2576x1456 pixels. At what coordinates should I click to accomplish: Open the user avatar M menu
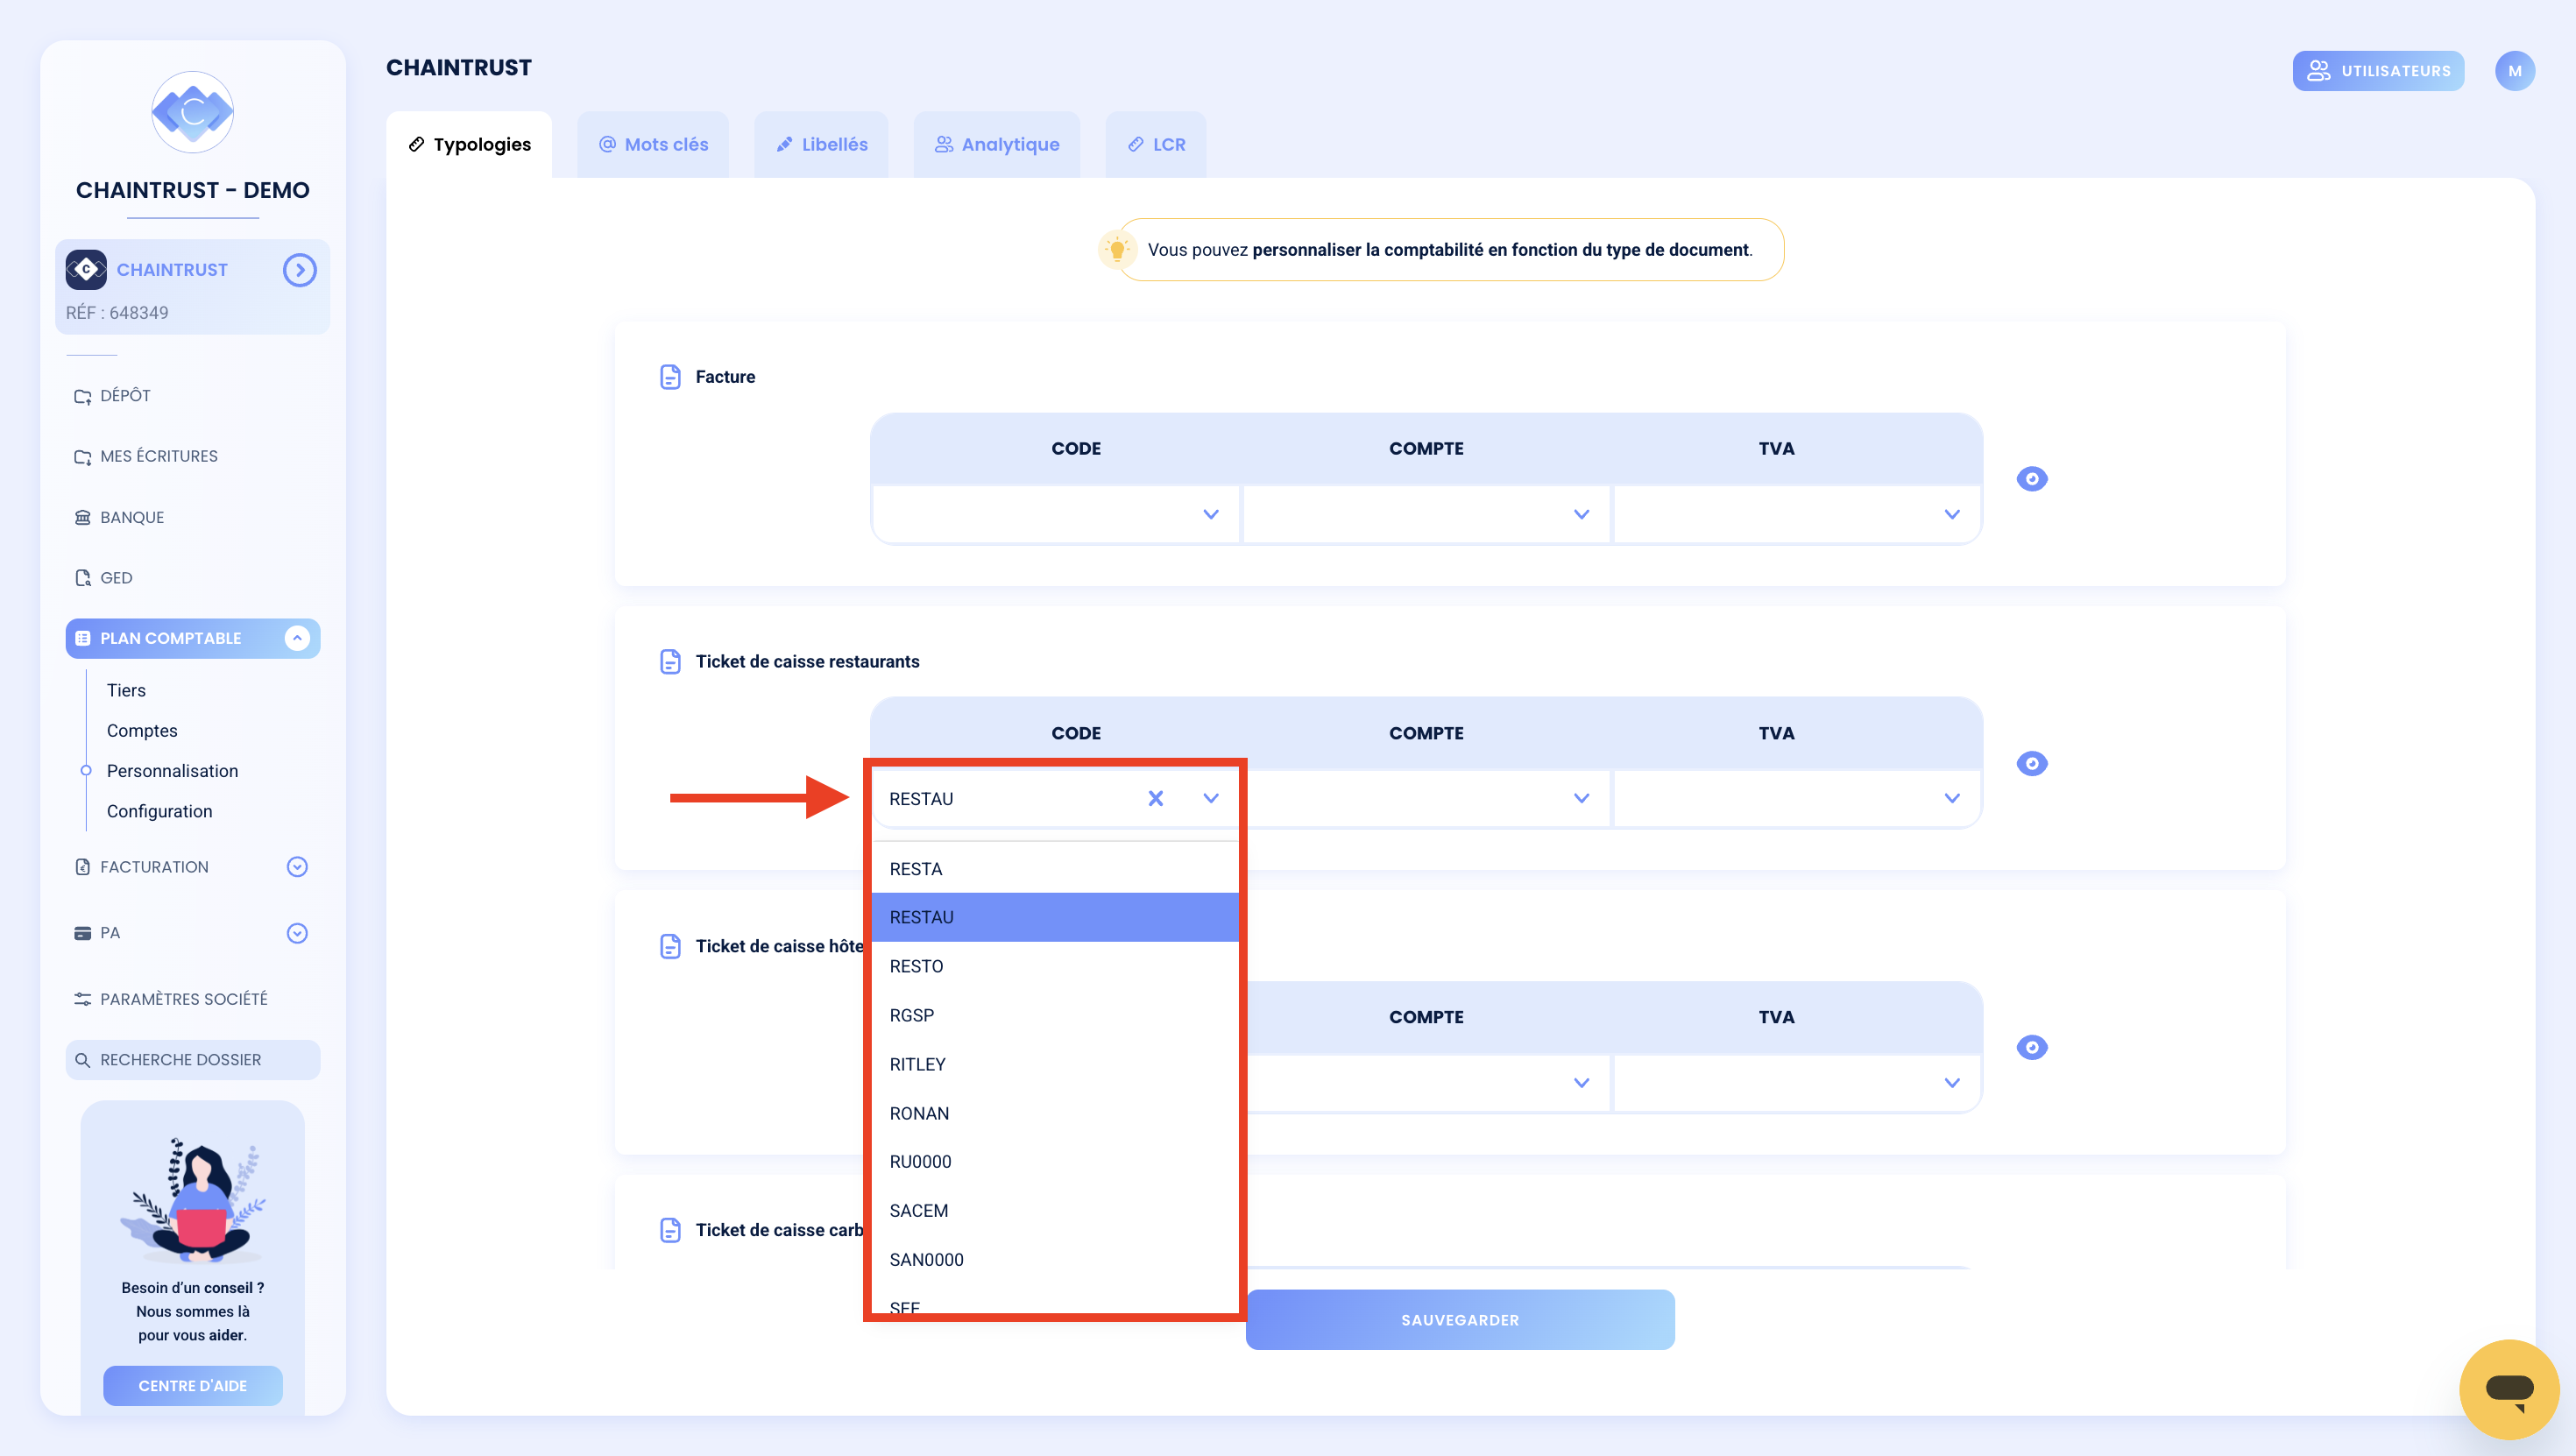2514,71
